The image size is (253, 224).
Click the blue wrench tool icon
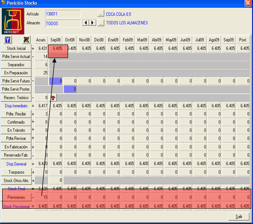(x=7, y=40)
